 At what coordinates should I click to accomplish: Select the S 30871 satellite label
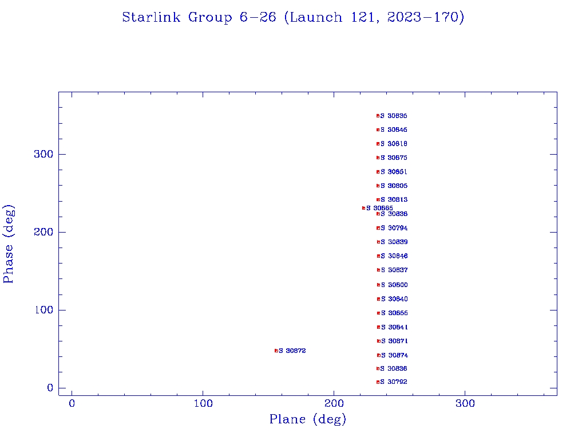tap(395, 341)
